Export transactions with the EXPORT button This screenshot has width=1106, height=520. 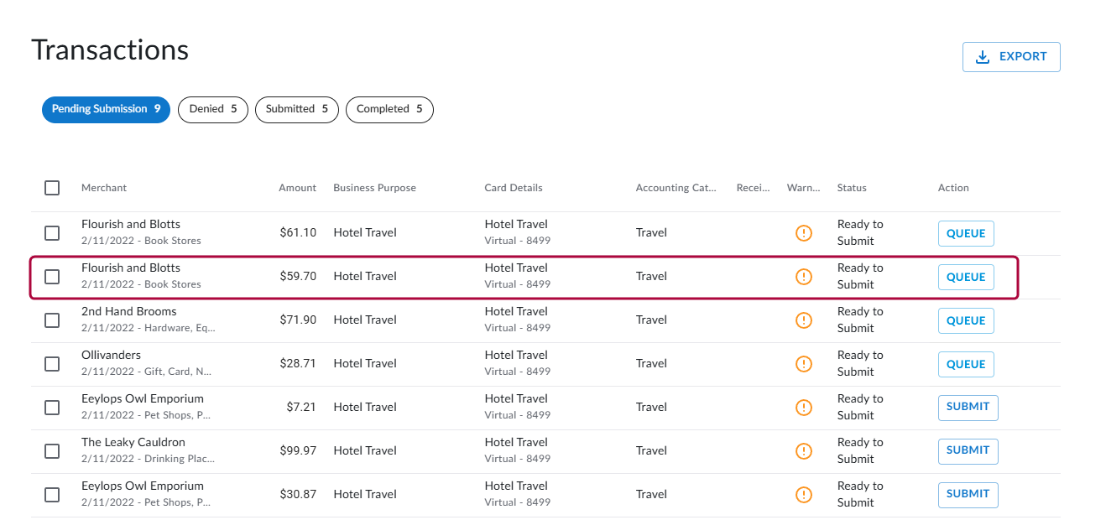(x=1011, y=57)
